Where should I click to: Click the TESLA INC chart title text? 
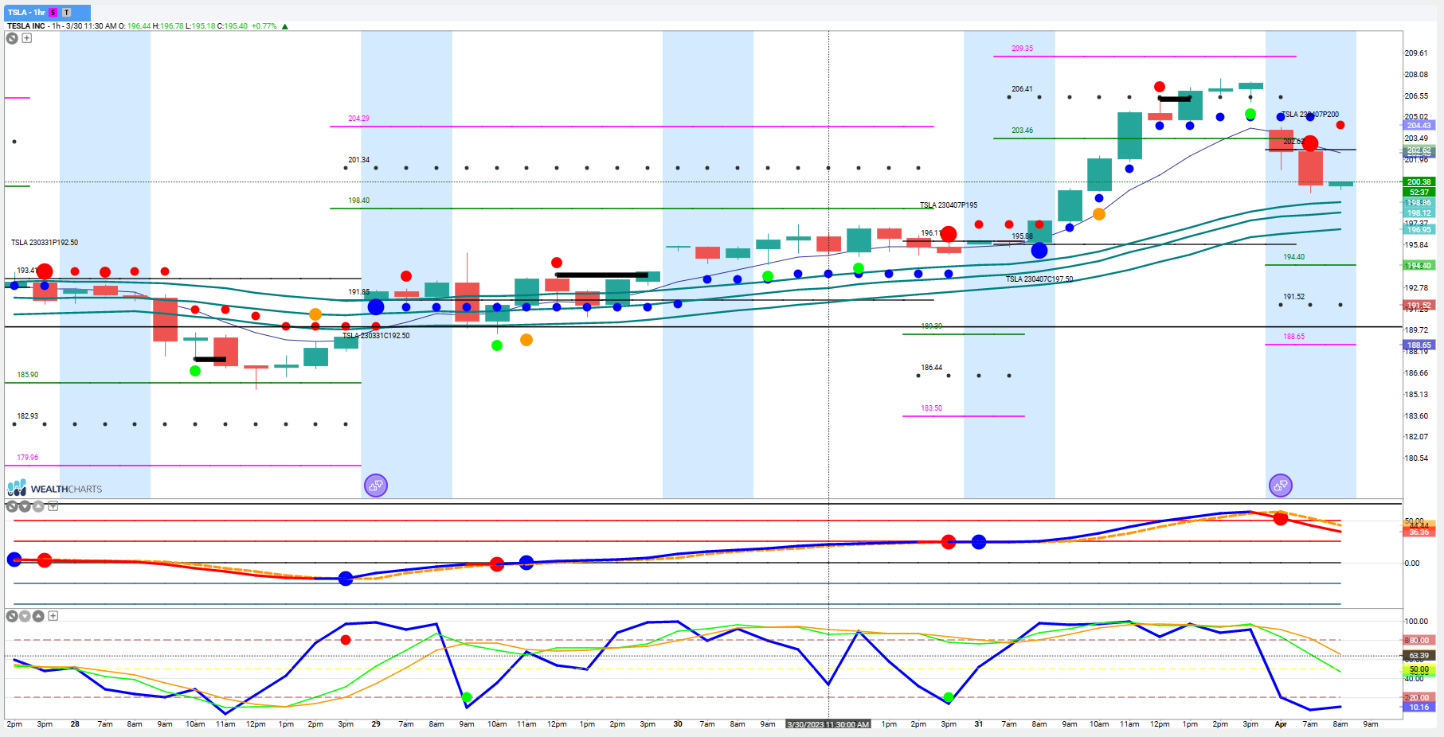25,26
